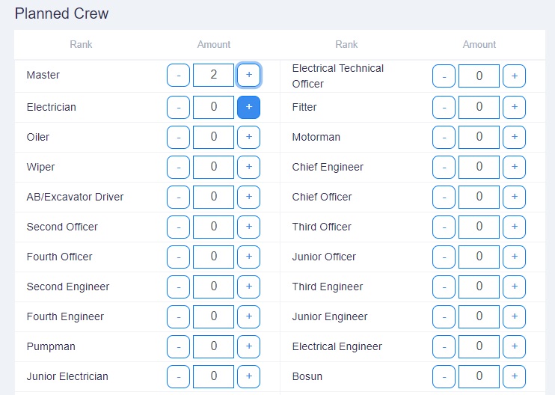
Task: Increase Fourth Engineer crew count
Action: click(x=249, y=316)
